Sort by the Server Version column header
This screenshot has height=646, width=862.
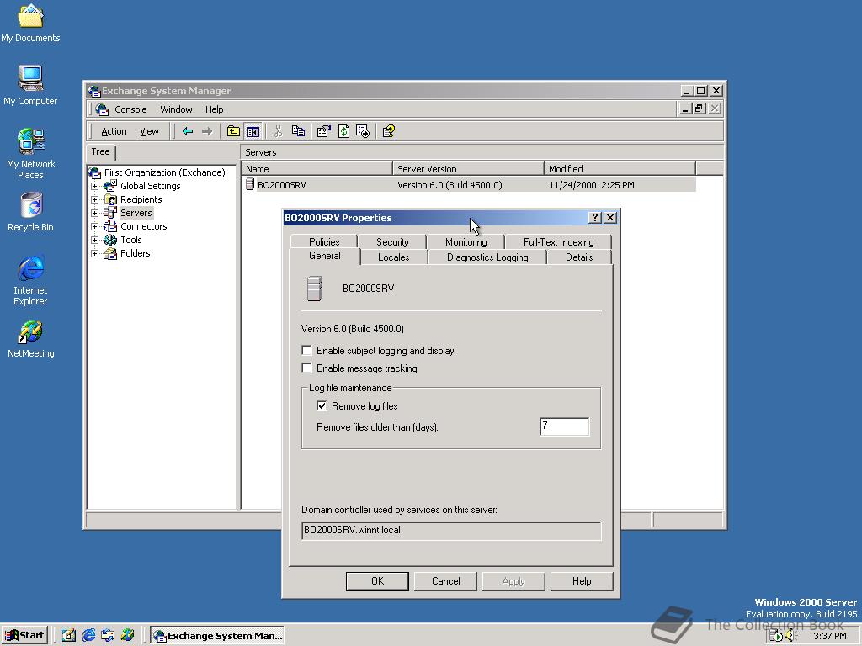468,168
